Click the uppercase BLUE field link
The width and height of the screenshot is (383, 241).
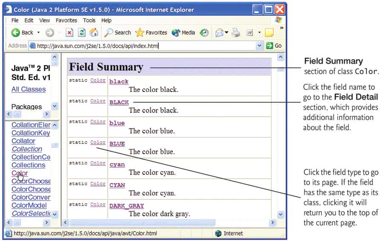(117, 144)
